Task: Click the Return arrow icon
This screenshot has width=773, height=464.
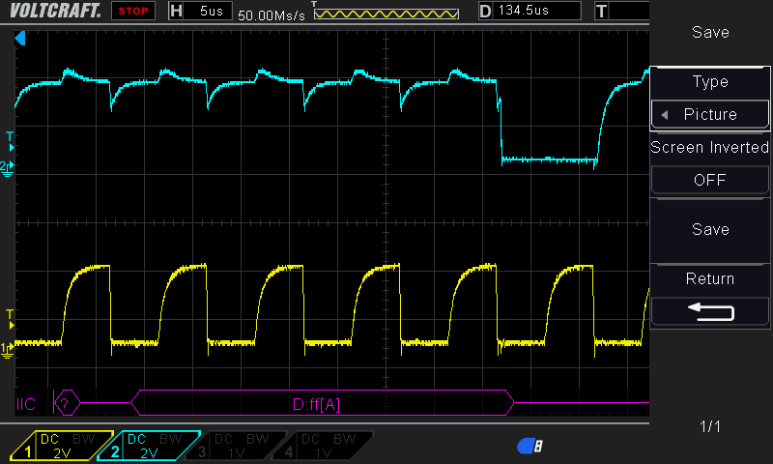Action: [x=710, y=310]
